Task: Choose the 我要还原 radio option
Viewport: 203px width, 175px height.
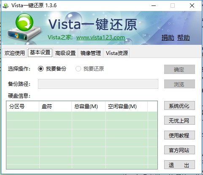Action: coord(89,69)
